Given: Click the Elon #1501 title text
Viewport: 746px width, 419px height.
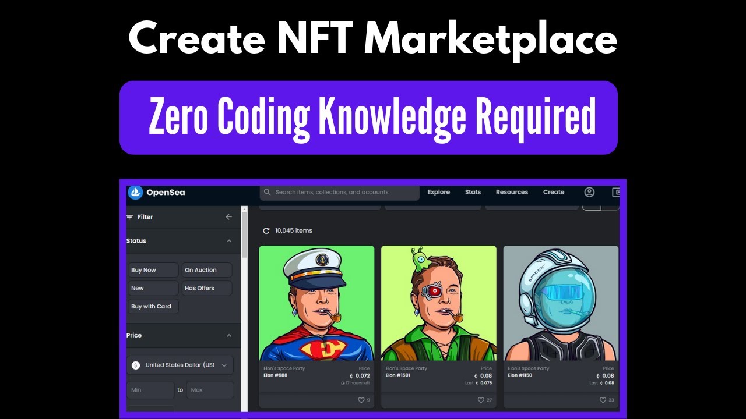Looking at the screenshot, I should (398, 375).
